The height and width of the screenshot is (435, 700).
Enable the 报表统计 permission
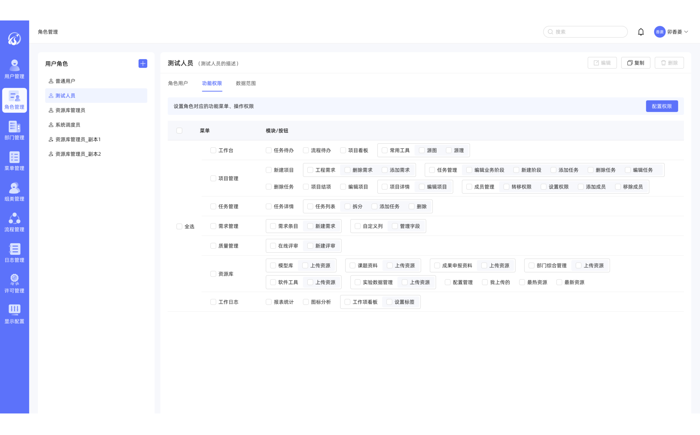click(x=268, y=302)
